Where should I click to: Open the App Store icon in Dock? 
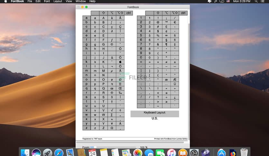221,152
